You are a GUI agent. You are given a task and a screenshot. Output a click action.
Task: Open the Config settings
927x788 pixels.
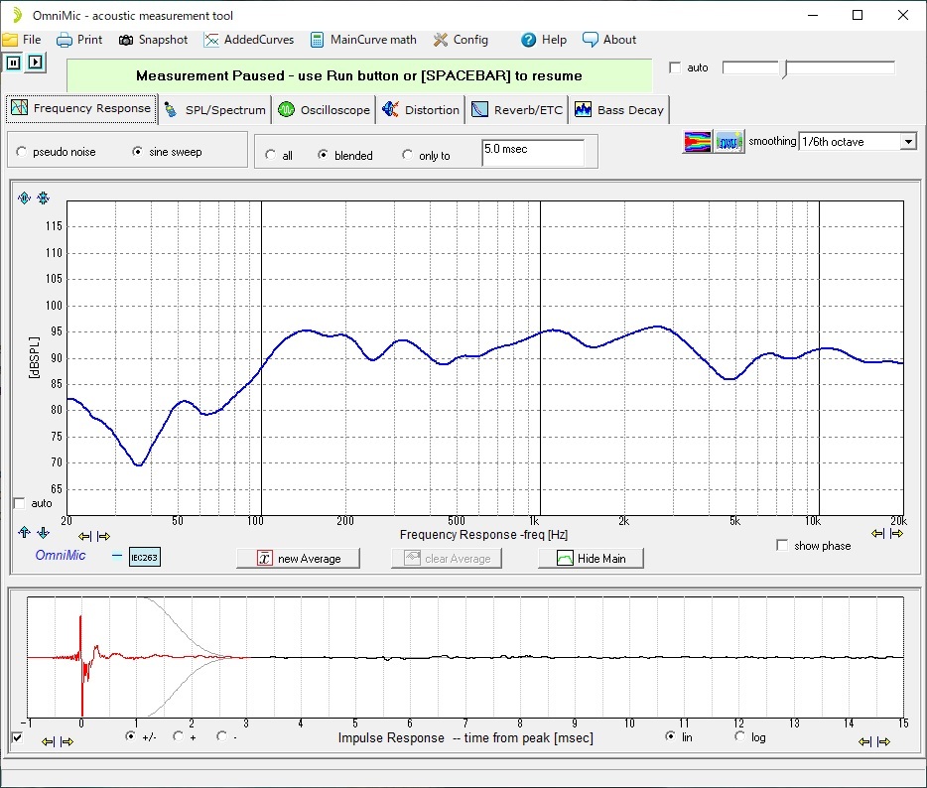tap(461, 40)
